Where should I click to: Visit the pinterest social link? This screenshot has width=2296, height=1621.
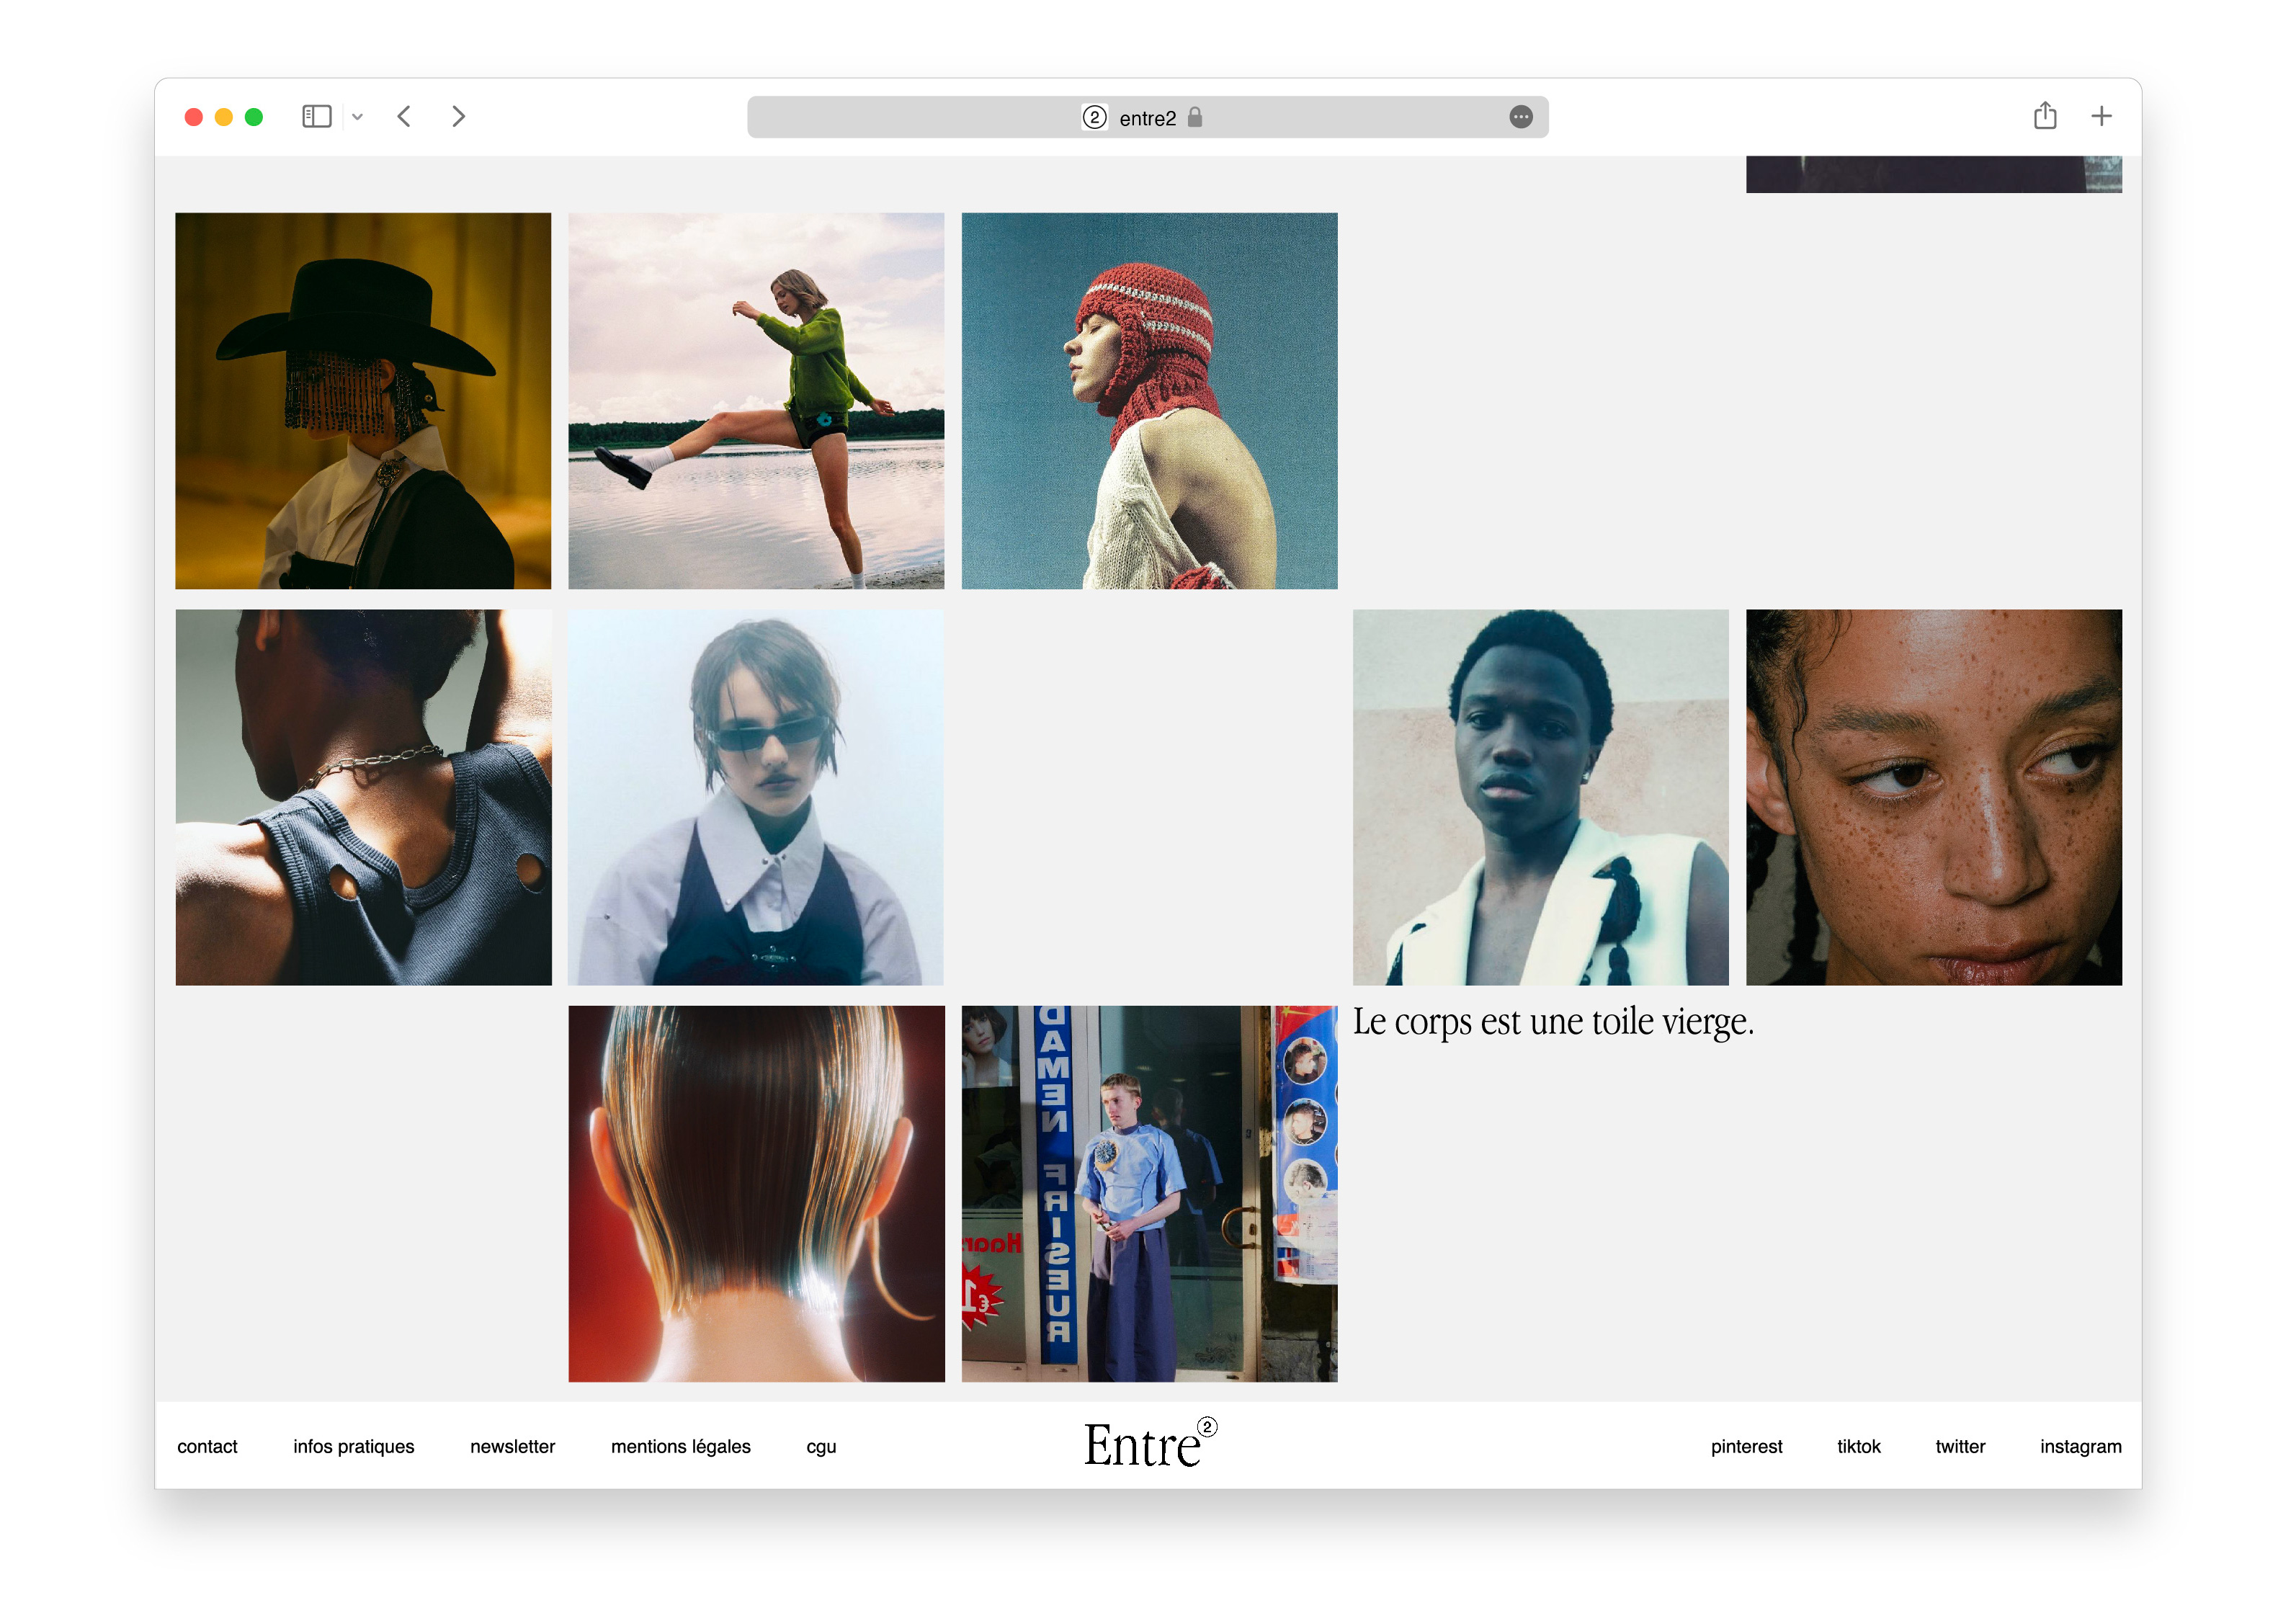(x=1747, y=1446)
